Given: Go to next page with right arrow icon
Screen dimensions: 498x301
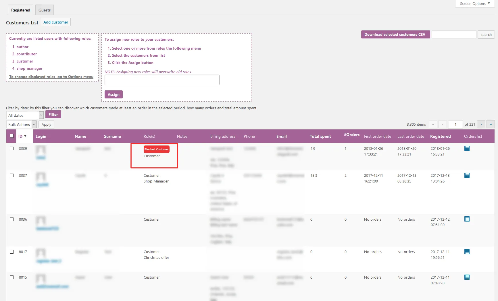Looking at the screenshot, I should tap(481, 124).
